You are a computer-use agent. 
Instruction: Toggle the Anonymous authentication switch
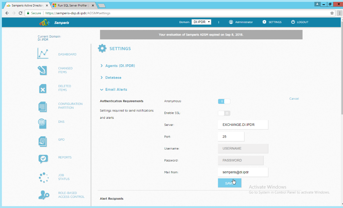tap(224, 101)
